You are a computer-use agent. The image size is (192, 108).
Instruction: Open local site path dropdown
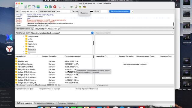click(92, 33)
